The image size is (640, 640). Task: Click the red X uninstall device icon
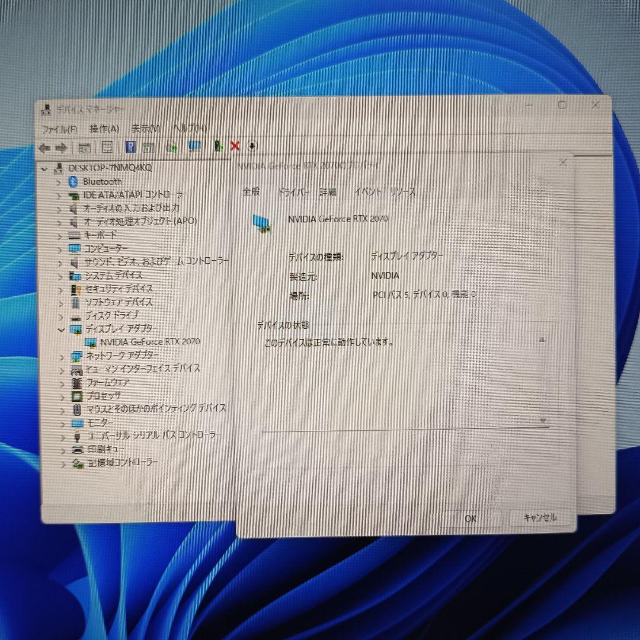point(235,146)
